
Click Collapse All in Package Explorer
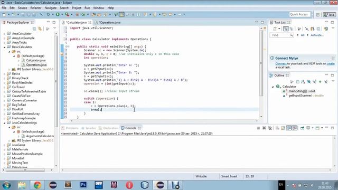[x=34, y=28]
